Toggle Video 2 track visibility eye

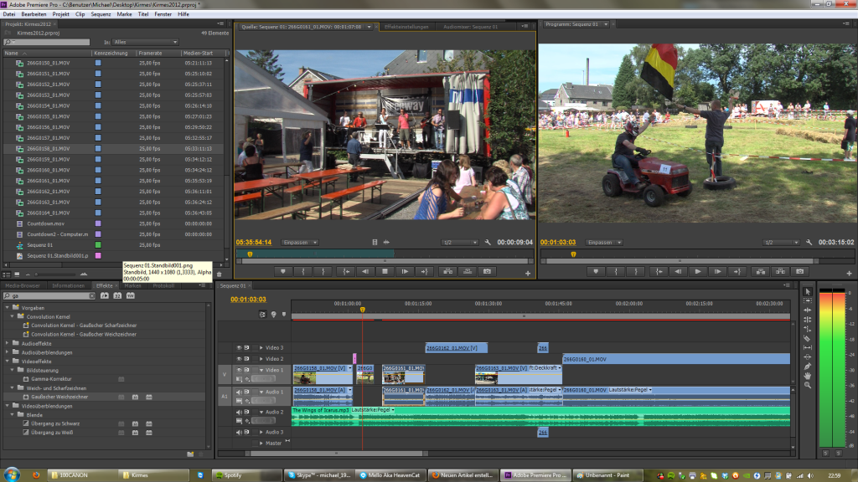click(x=239, y=359)
